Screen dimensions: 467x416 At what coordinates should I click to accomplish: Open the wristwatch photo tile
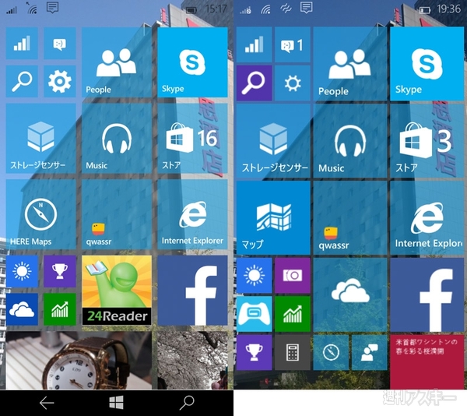pyautogui.click(x=79, y=360)
